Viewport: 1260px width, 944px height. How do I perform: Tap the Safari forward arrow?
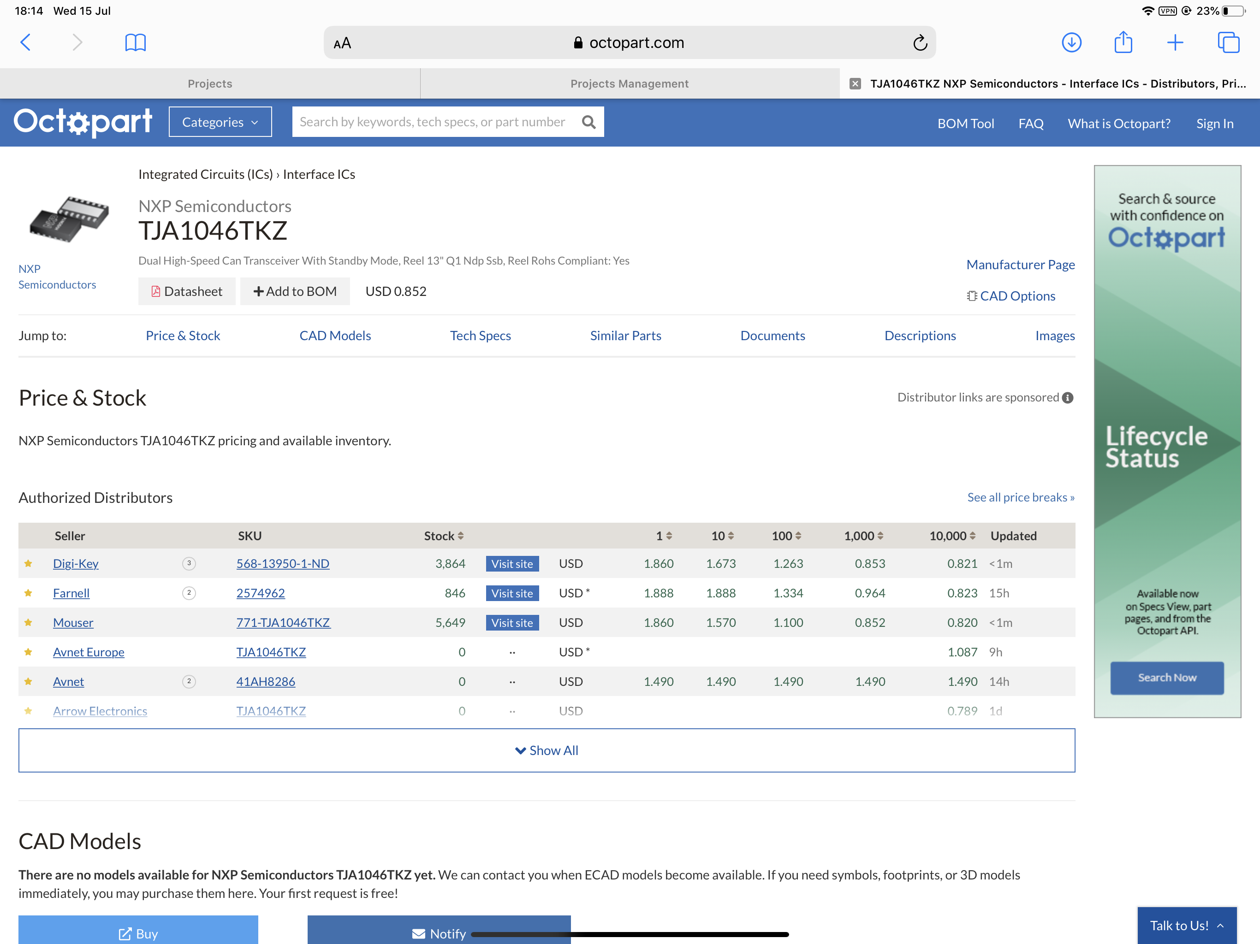[x=78, y=42]
